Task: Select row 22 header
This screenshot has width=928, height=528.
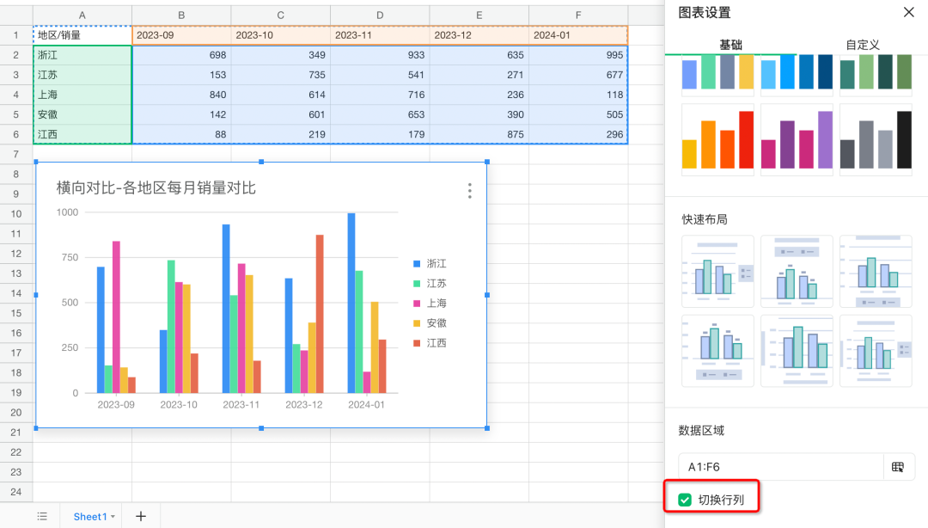Action: click(16, 452)
